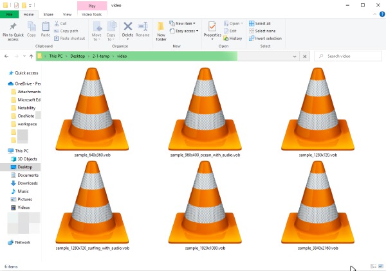Click the Rename icon

coord(143,26)
